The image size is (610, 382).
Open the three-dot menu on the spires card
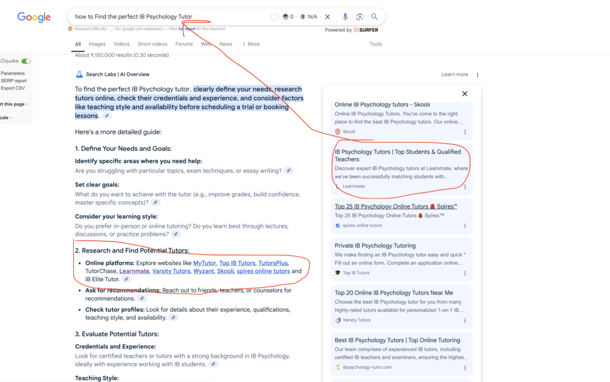pos(465,226)
